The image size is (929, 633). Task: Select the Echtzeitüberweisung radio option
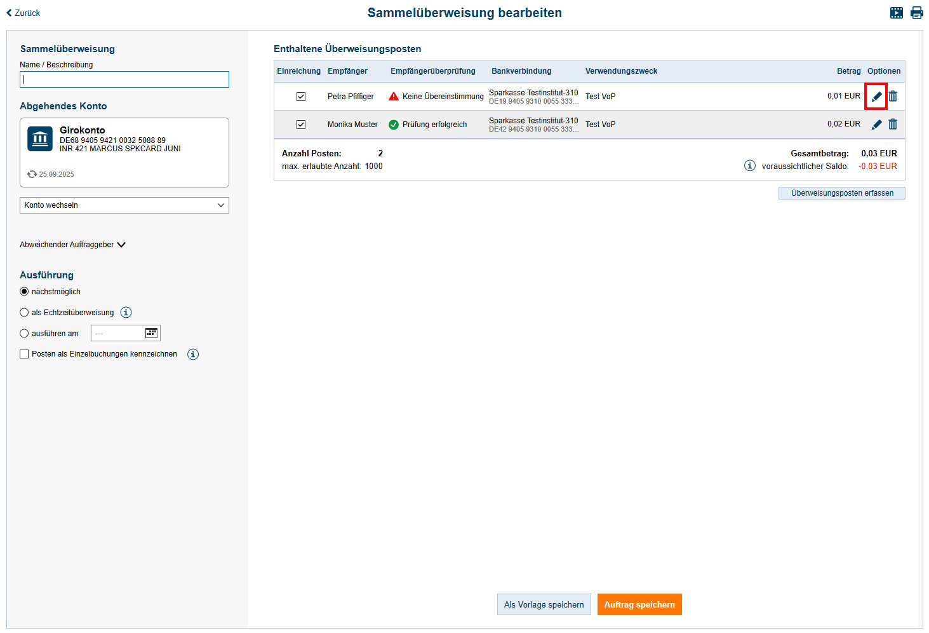(24, 313)
